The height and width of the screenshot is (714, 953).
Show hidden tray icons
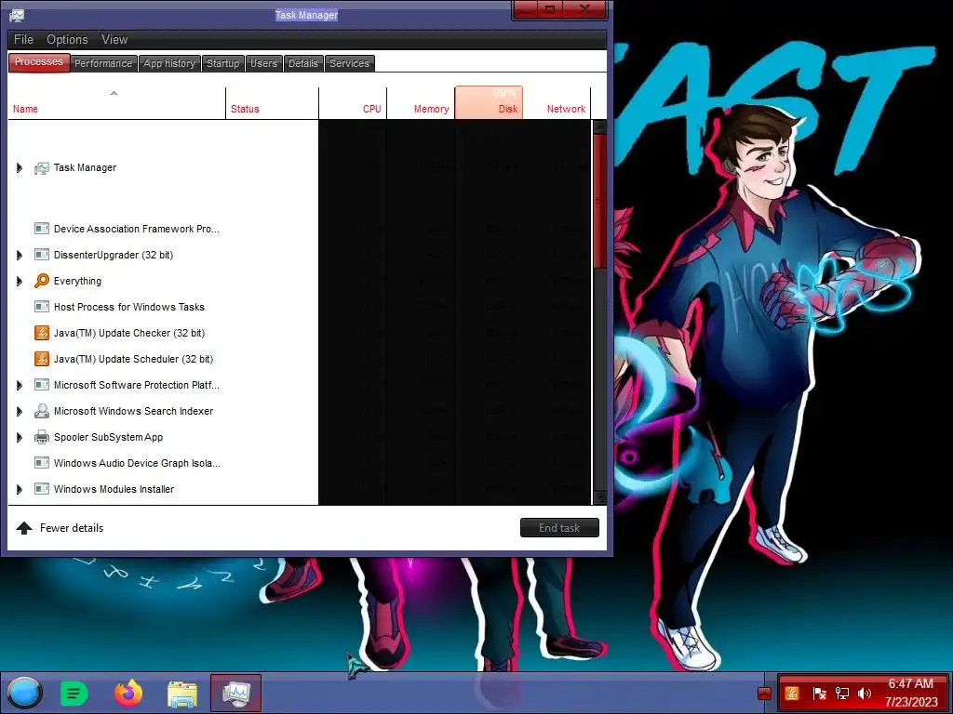764,694
